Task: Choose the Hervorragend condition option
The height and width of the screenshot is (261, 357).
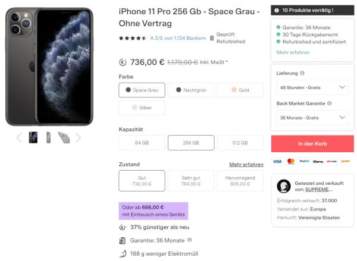Action: tap(240, 181)
